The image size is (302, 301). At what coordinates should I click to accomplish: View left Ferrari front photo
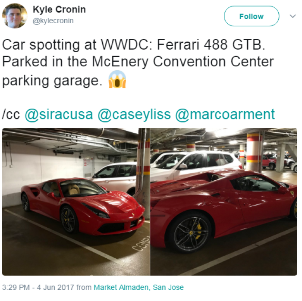pyautogui.click(x=76, y=202)
